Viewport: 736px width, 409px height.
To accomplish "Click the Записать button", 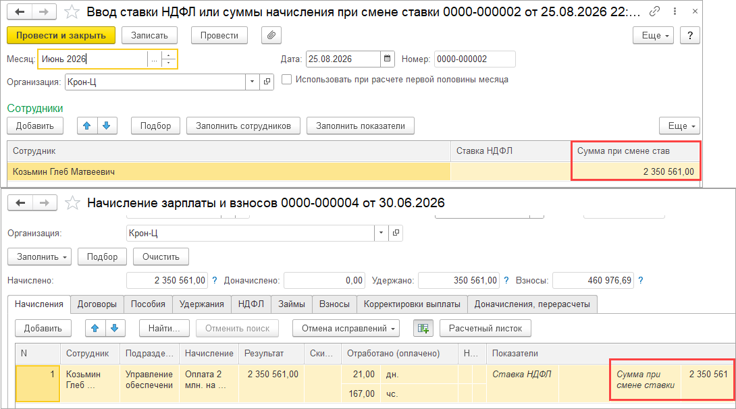I will tap(149, 35).
